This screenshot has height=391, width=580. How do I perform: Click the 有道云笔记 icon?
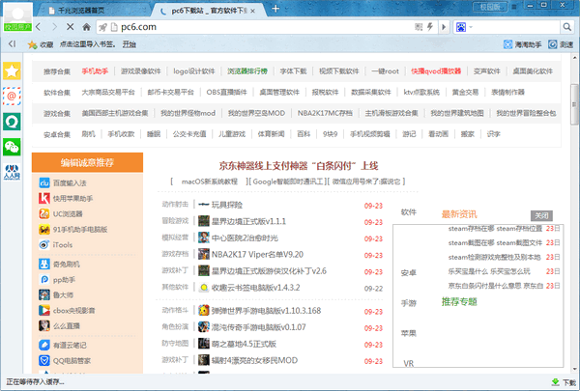44,346
